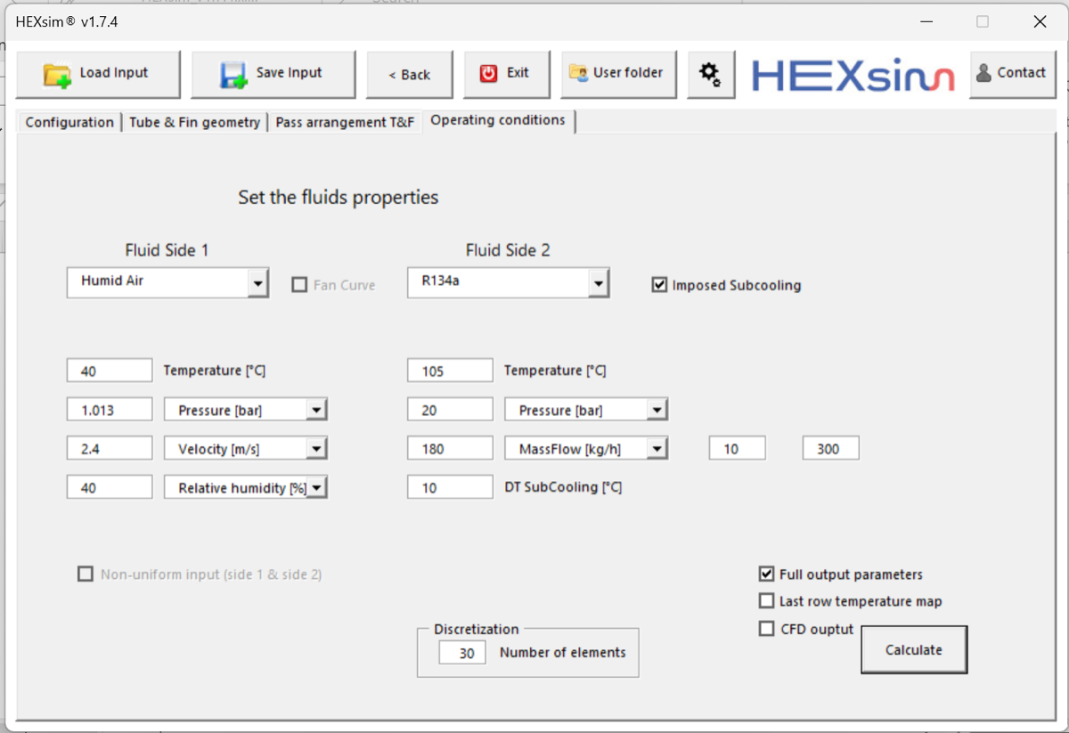Click Side 1 temperature field with 40
This screenshot has height=733, width=1069.
click(110, 371)
